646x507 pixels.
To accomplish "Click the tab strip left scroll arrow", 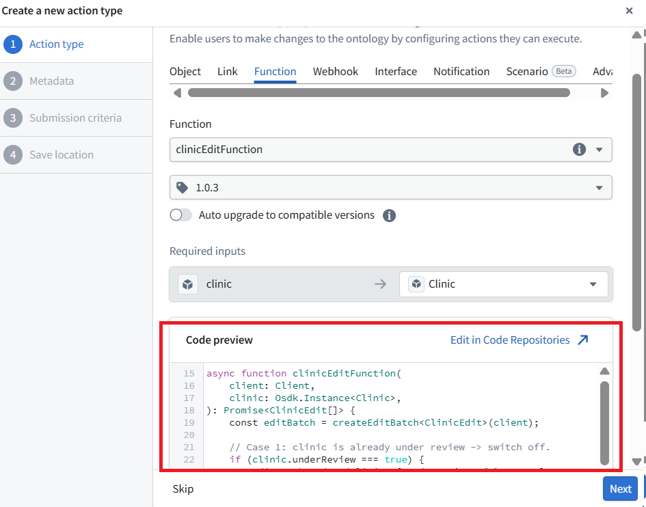I will (177, 93).
